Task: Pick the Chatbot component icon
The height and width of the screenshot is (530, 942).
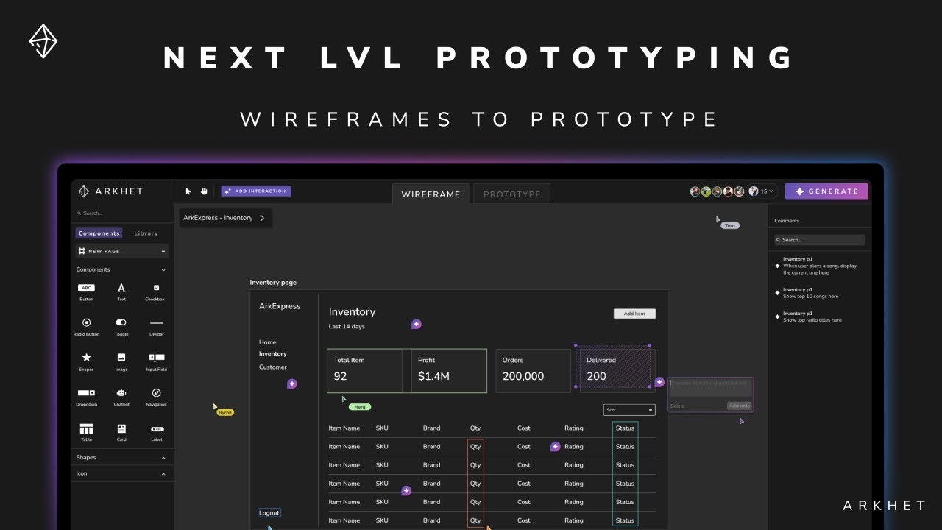Action: [x=121, y=392]
